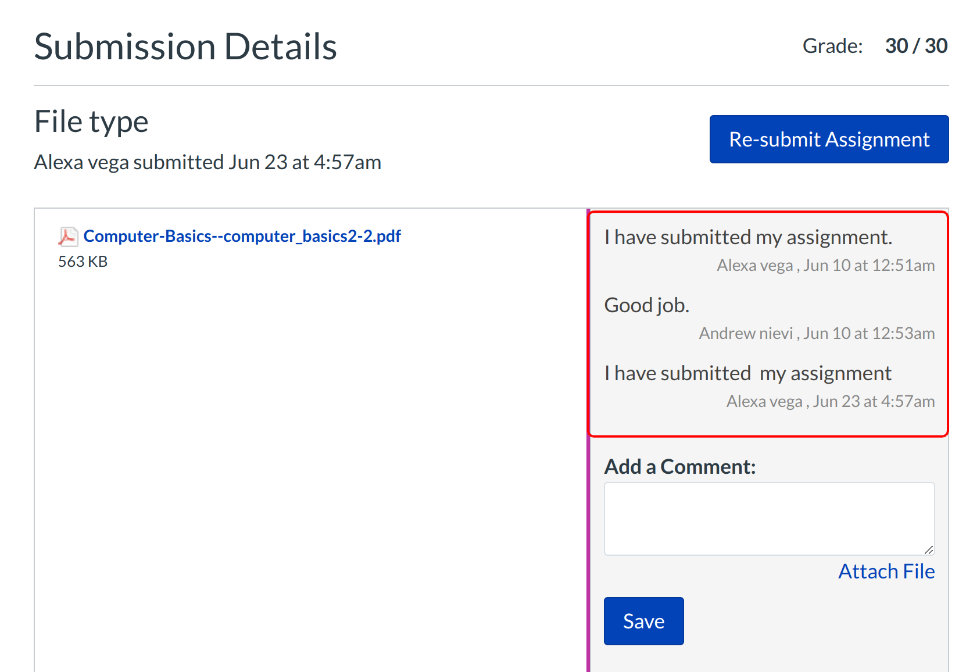Select the 'Good job.' comment text
Image resolution: width=966 pixels, height=672 pixels.
tap(646, 305)
